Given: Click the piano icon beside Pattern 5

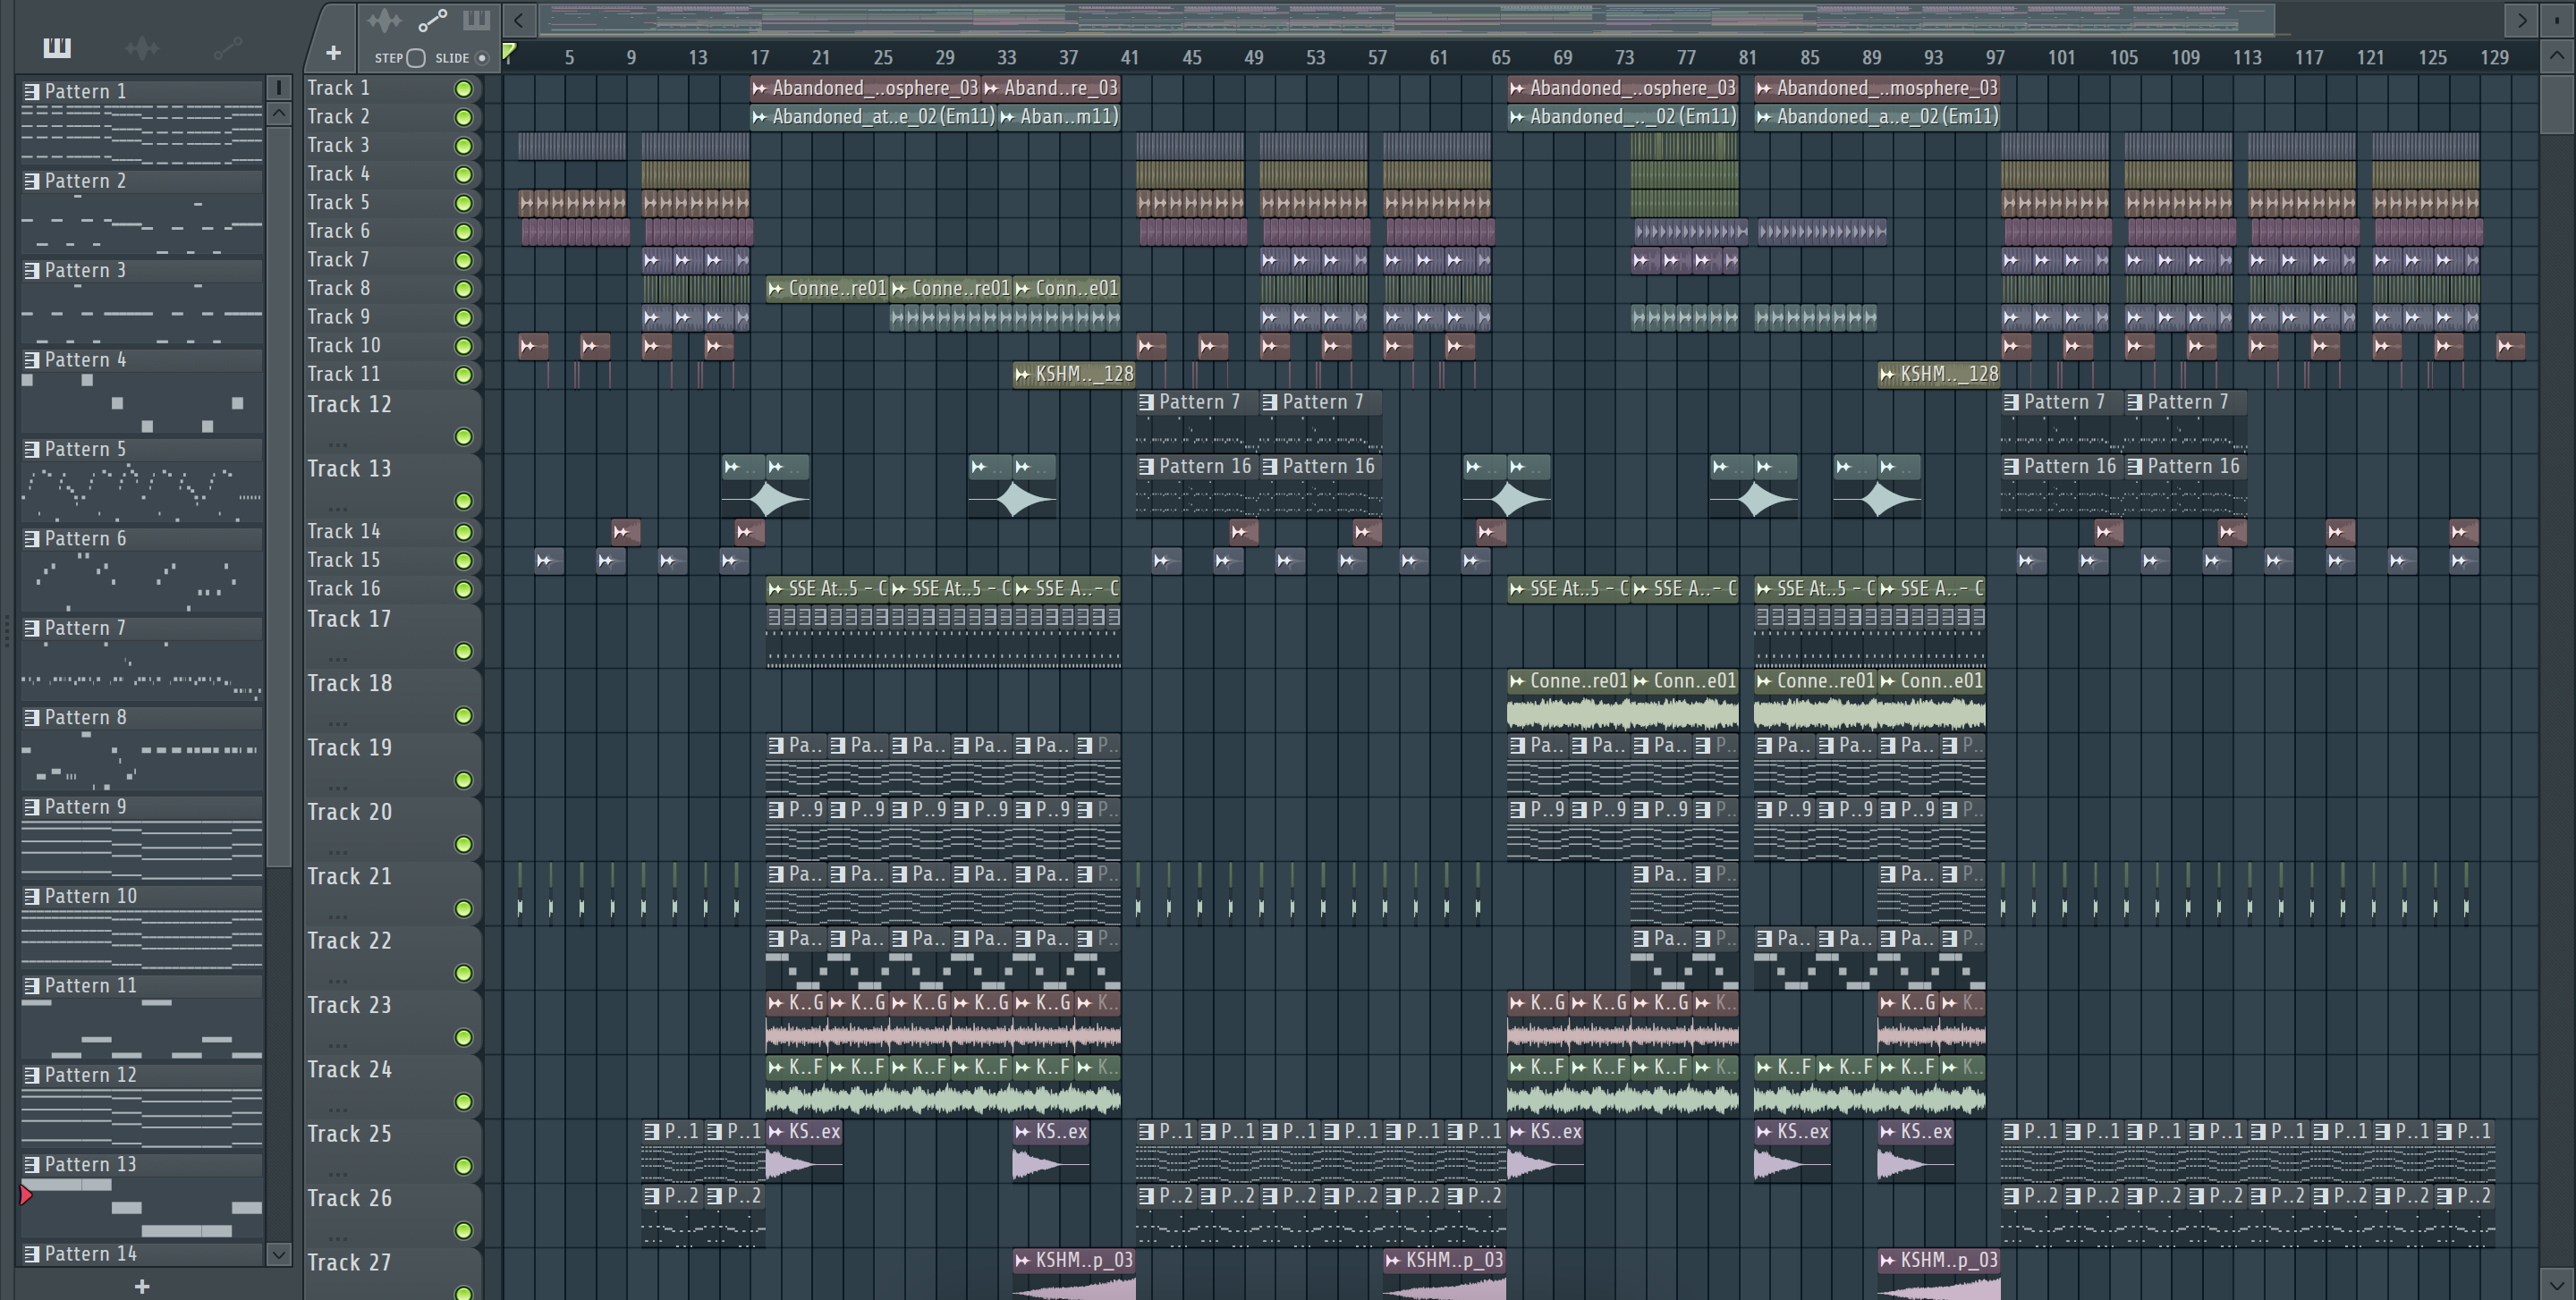Looking at the screenshot, I should 32,450.
